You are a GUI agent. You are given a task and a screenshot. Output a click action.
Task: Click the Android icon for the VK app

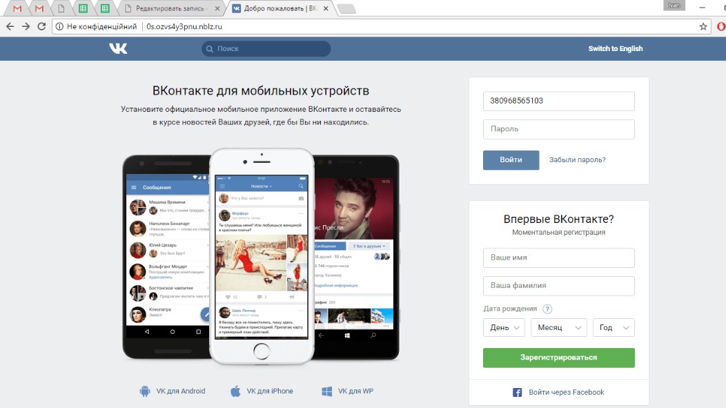click(x=145, y=391)
